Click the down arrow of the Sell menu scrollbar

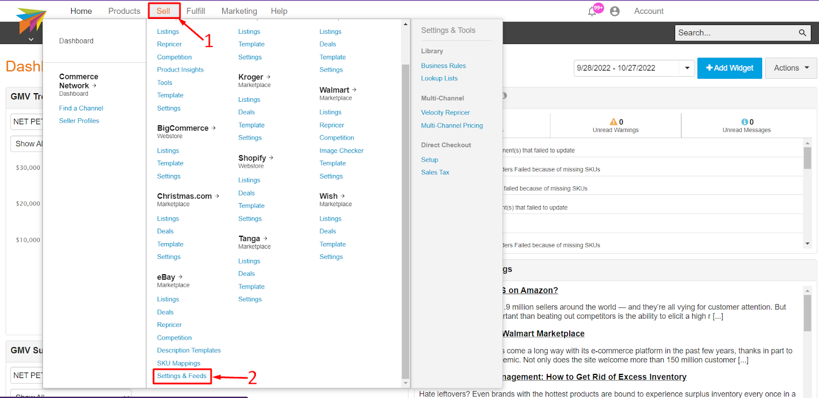click(x=405, y=383)
